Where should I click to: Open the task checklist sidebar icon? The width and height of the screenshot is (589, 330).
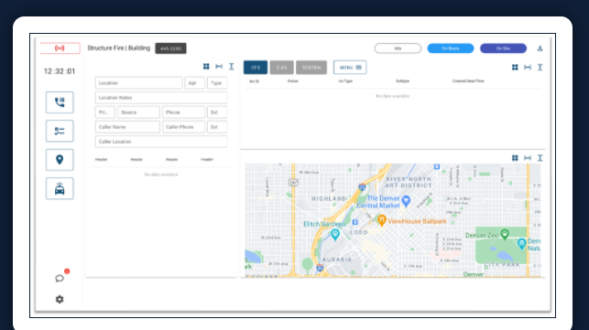click(60, 131)
